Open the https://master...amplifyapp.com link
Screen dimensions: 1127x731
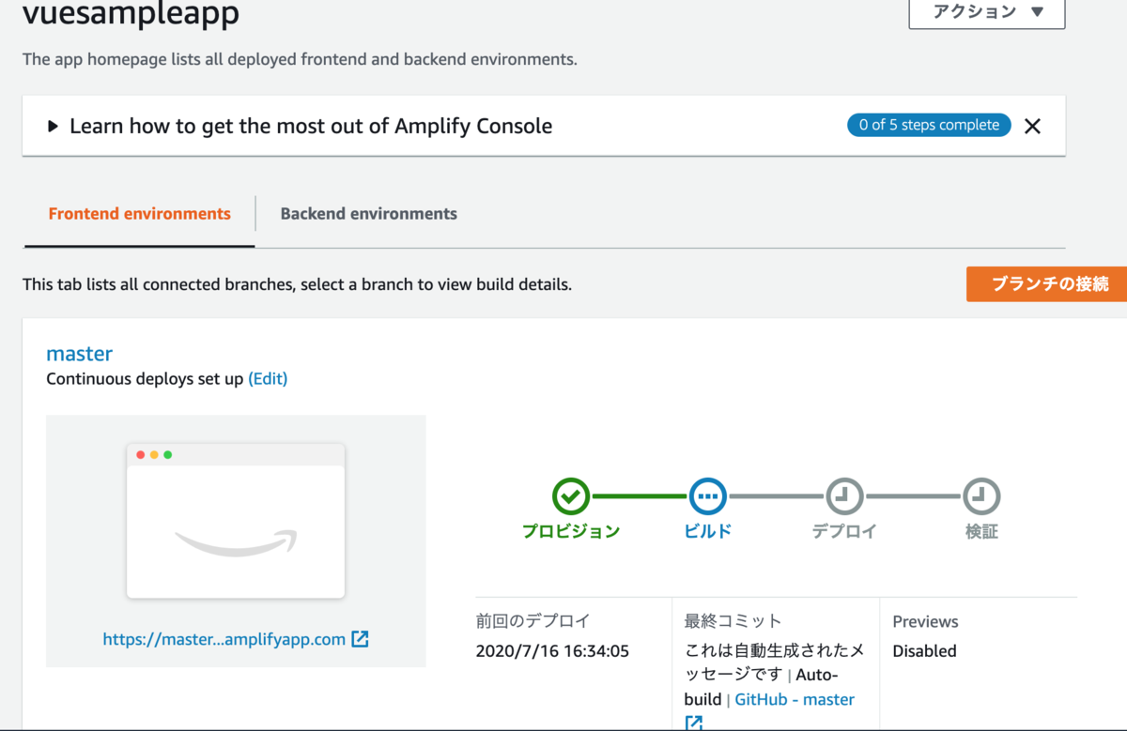[224, 639]
